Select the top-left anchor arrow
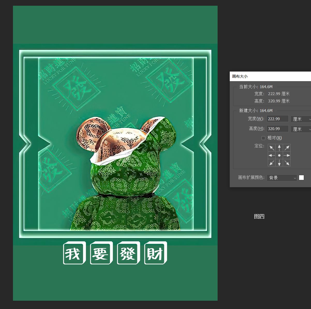The width and height of the screenshot is (311, 309). click(272, 148)
